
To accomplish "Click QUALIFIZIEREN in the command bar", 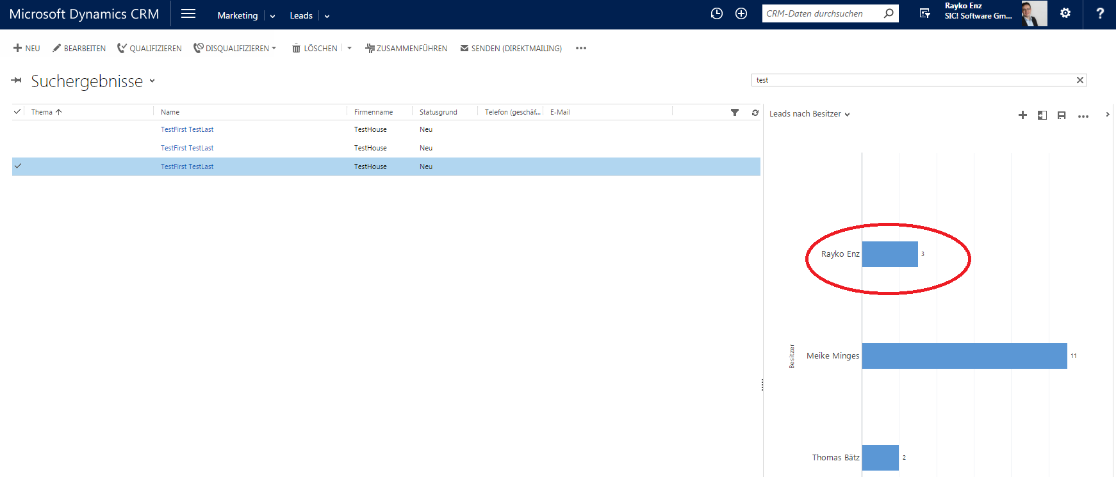I will click(x=149, y=48).
